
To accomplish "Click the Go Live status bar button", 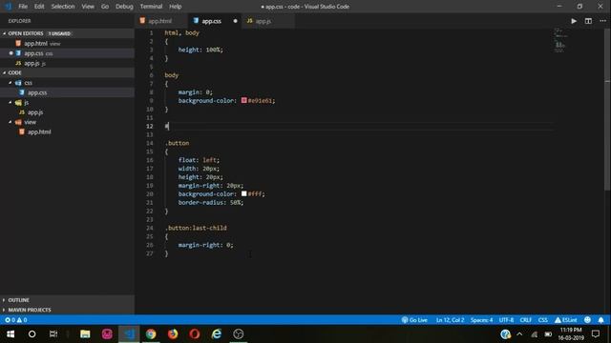I will tap(414, 320).
